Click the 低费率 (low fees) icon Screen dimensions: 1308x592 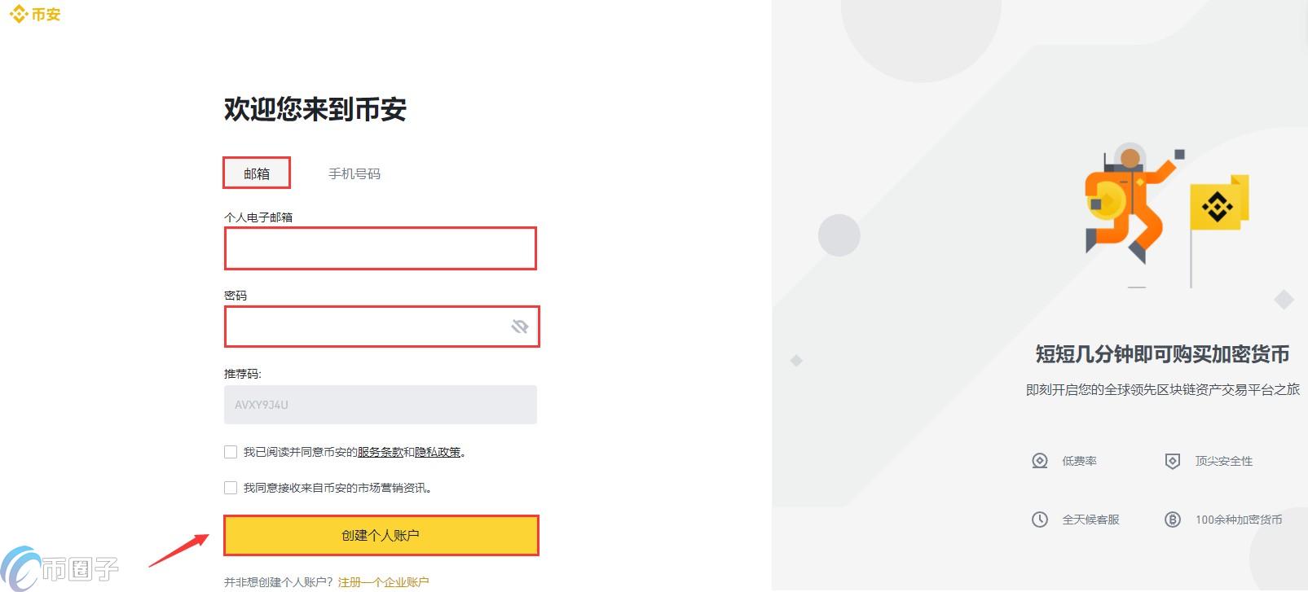tap(1040, 461)
